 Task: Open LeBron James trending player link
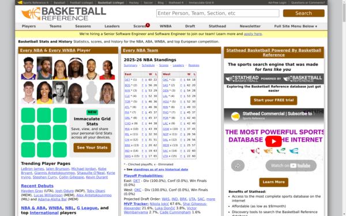pyautogui.click(x=32, y=169)
